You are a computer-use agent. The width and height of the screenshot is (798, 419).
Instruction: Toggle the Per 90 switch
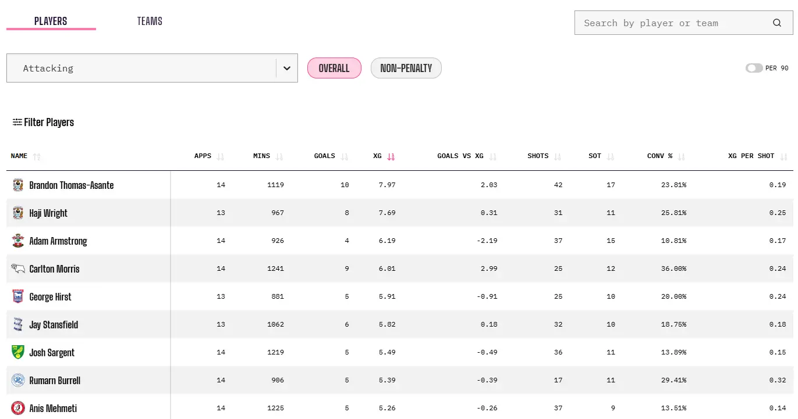point(754,68)
